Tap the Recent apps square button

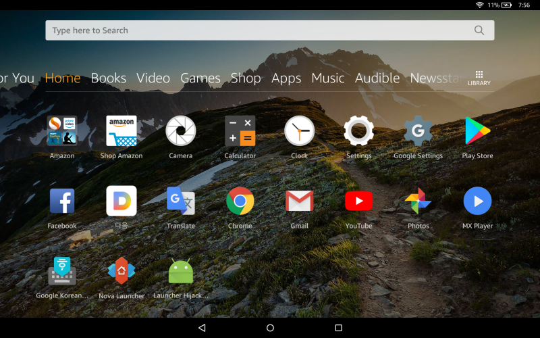coord(339,328)
